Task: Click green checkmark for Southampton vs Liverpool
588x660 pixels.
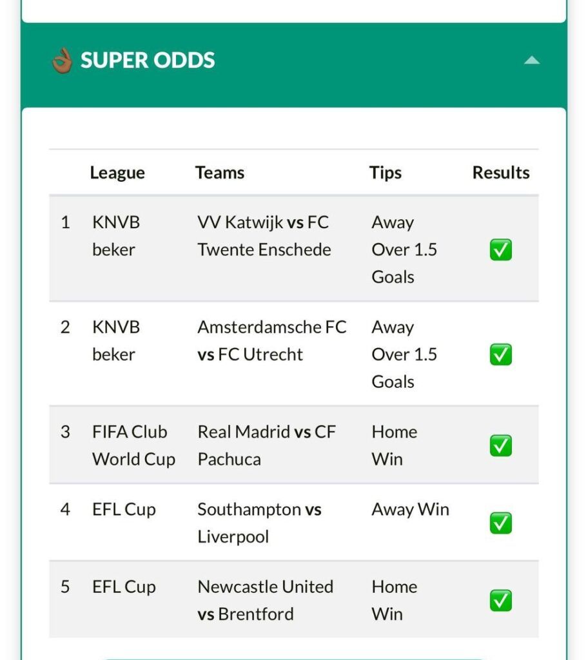Action: tap(501, 523)
